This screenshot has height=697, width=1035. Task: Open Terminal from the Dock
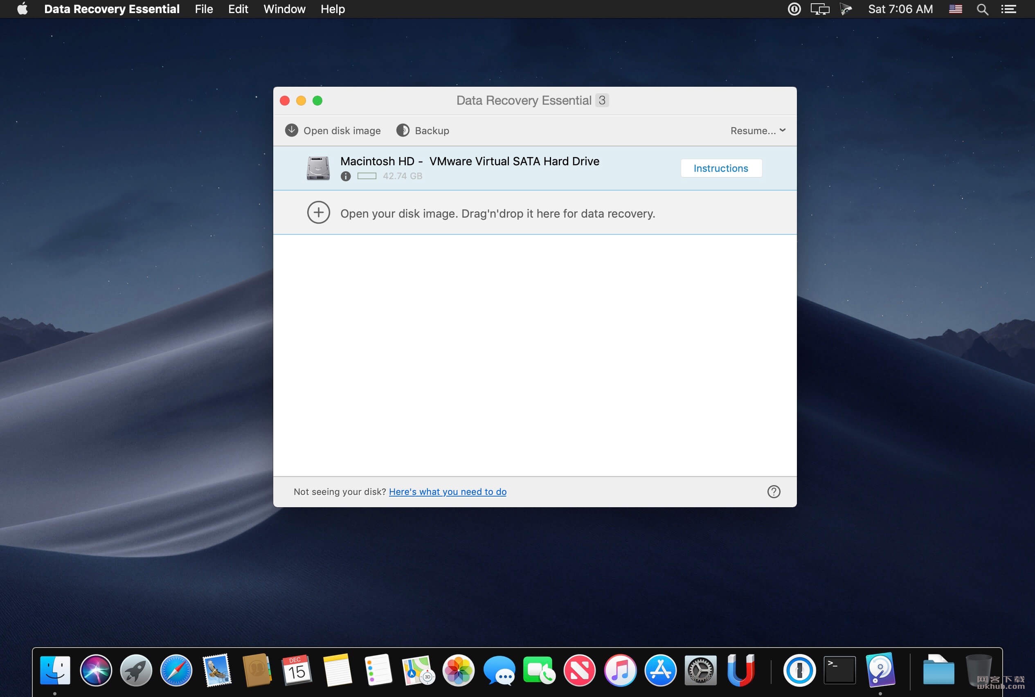(x=839, y=670)
